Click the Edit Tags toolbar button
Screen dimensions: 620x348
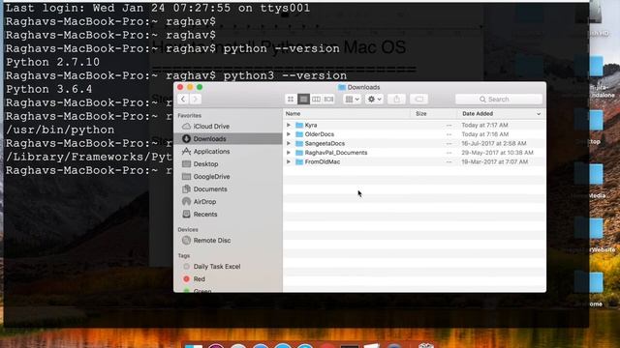pyautogui.click(x=419, y=99)
